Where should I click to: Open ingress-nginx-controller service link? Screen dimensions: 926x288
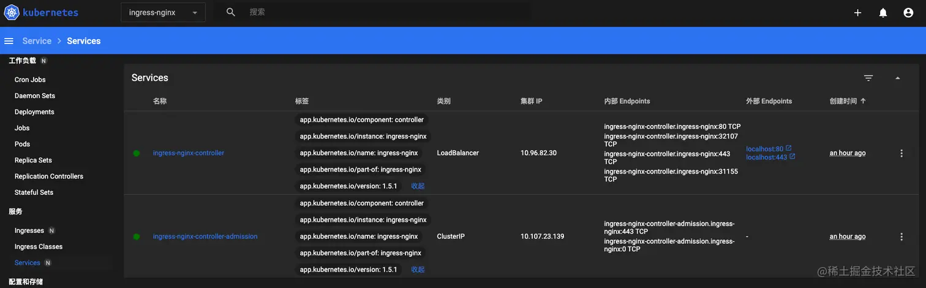tap(189, 153)
